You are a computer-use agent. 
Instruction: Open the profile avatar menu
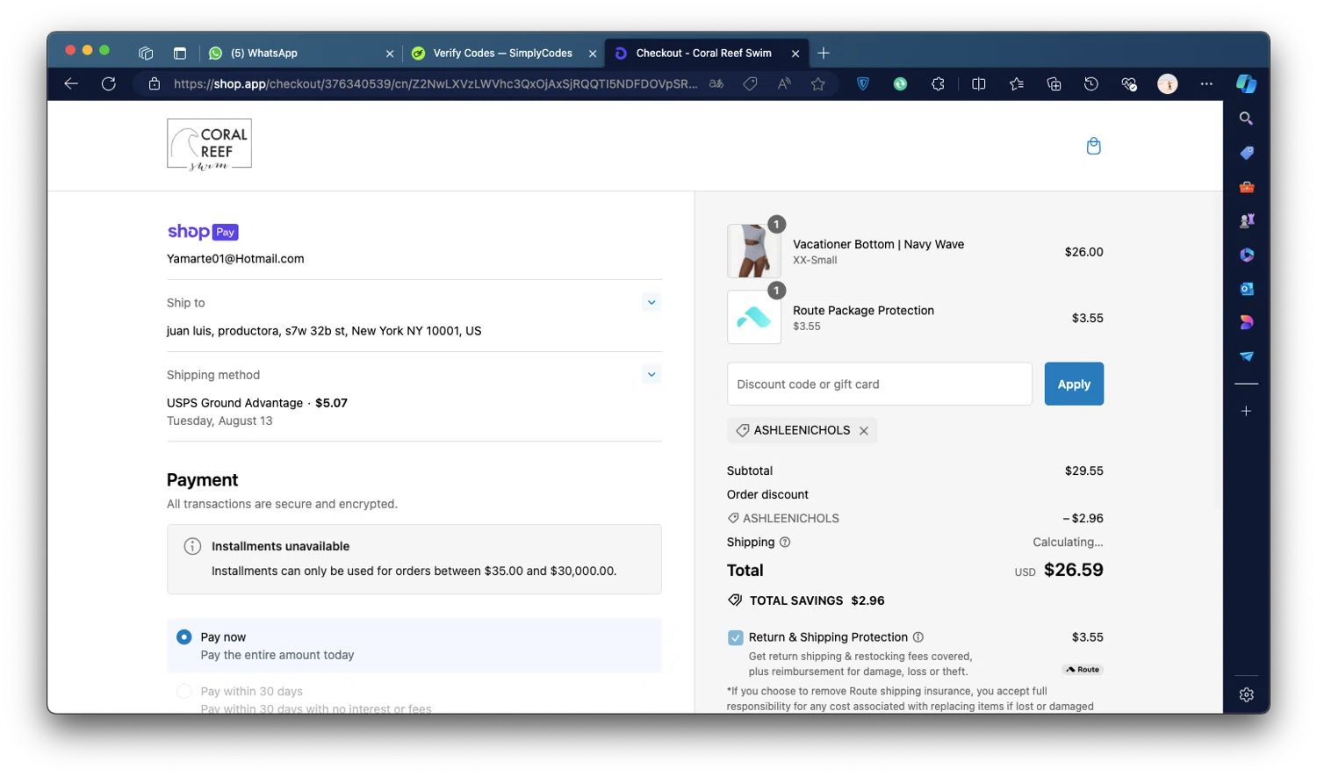coord(1167,83)
